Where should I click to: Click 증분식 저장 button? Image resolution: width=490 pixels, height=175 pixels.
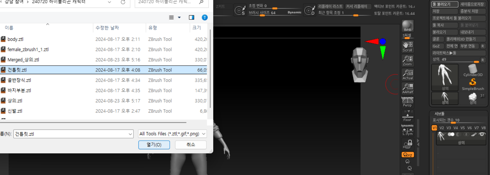[472, 11]
